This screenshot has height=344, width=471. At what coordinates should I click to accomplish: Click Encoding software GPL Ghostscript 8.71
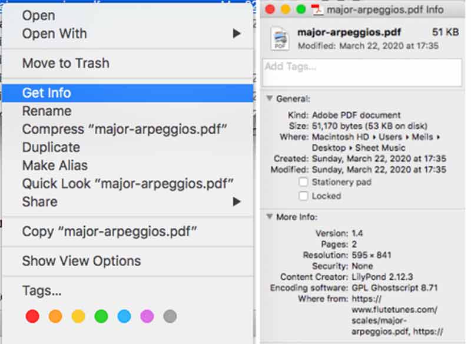(394, 288)
